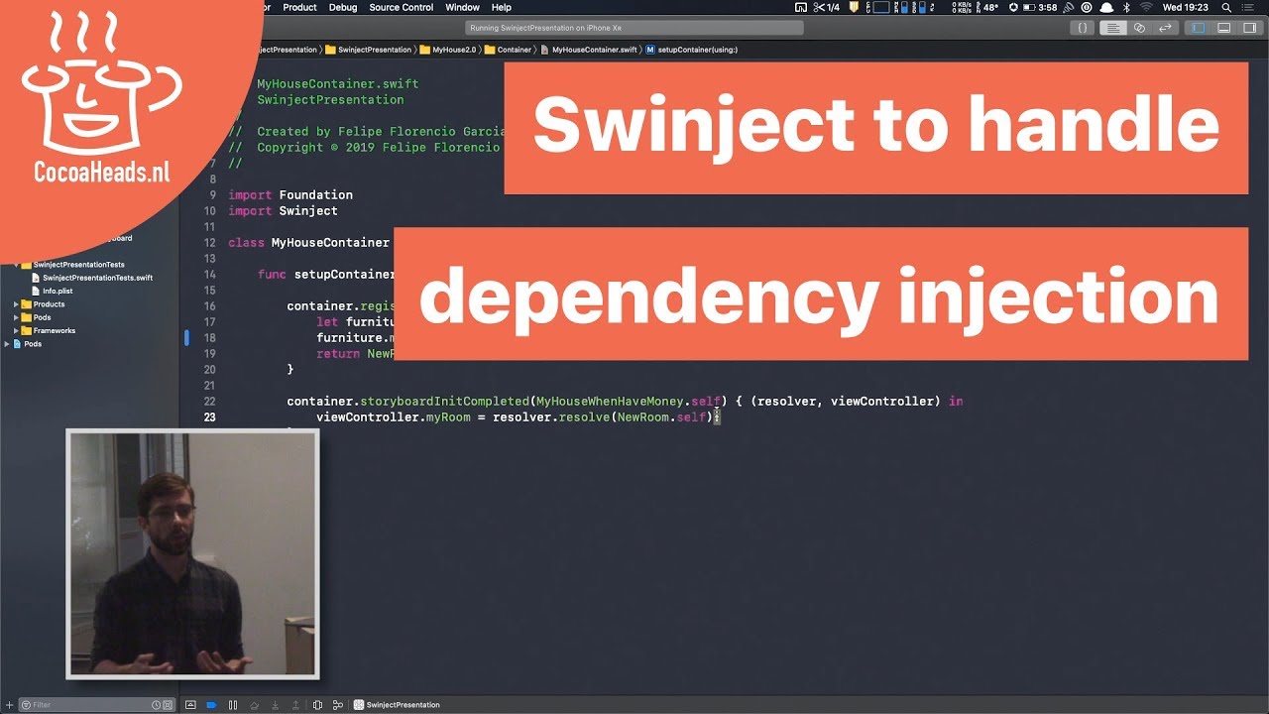Click 'import Foundation' on line 9

[290, 194]
